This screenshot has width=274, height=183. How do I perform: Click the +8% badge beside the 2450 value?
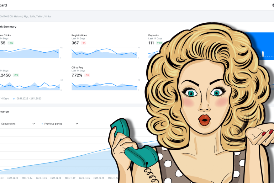tap(16, 75)
